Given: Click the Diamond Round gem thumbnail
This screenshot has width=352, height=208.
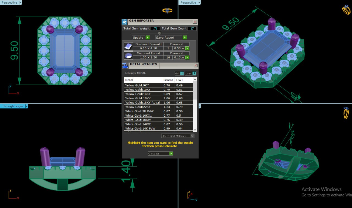Looking at the screenshot, I should pyautogui.click(x=128, y=55).
